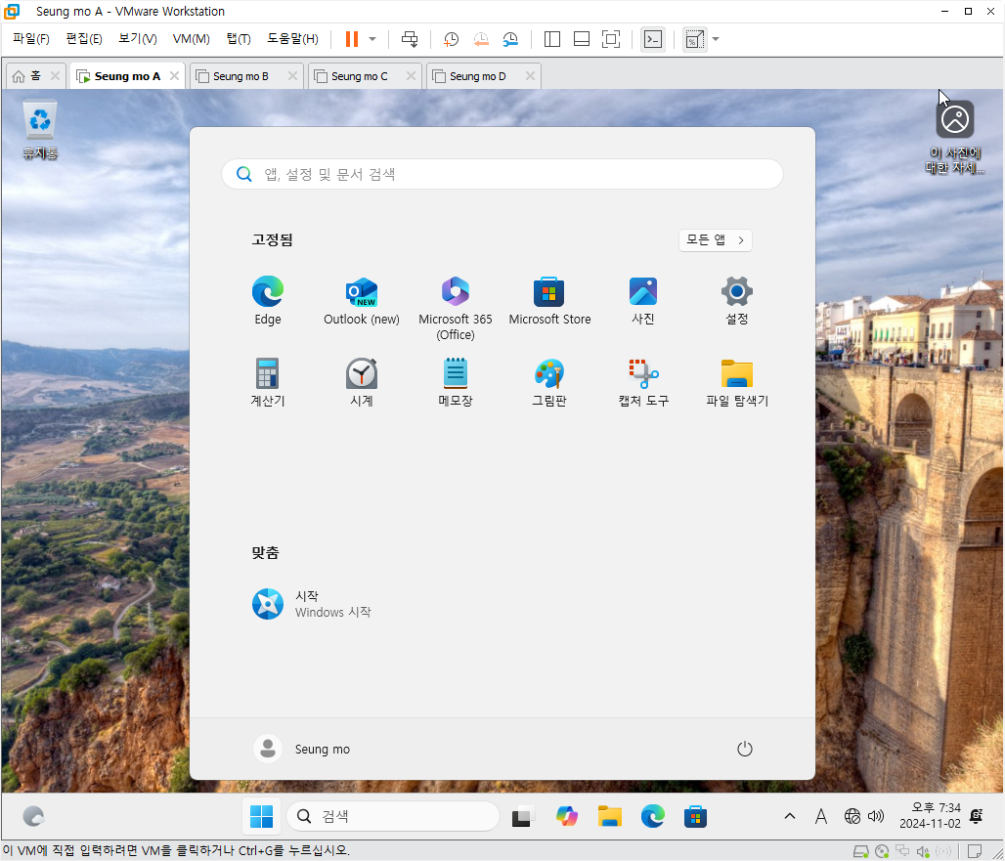Open Edge from the taskbar
Viewport: 1005px width, 861px height.
(652, 816)
